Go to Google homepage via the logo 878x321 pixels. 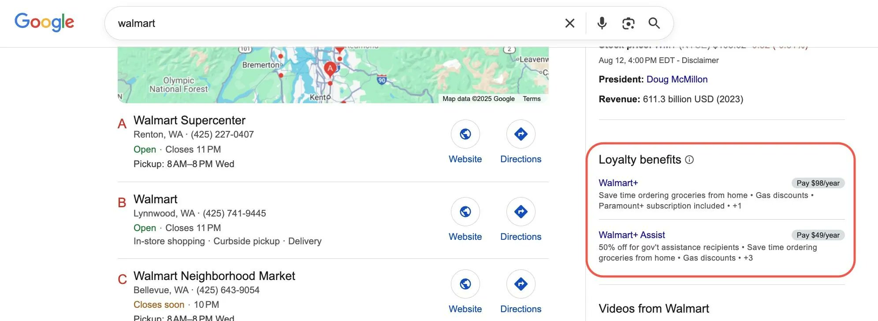pyautogui.click(x=44, y=22)
